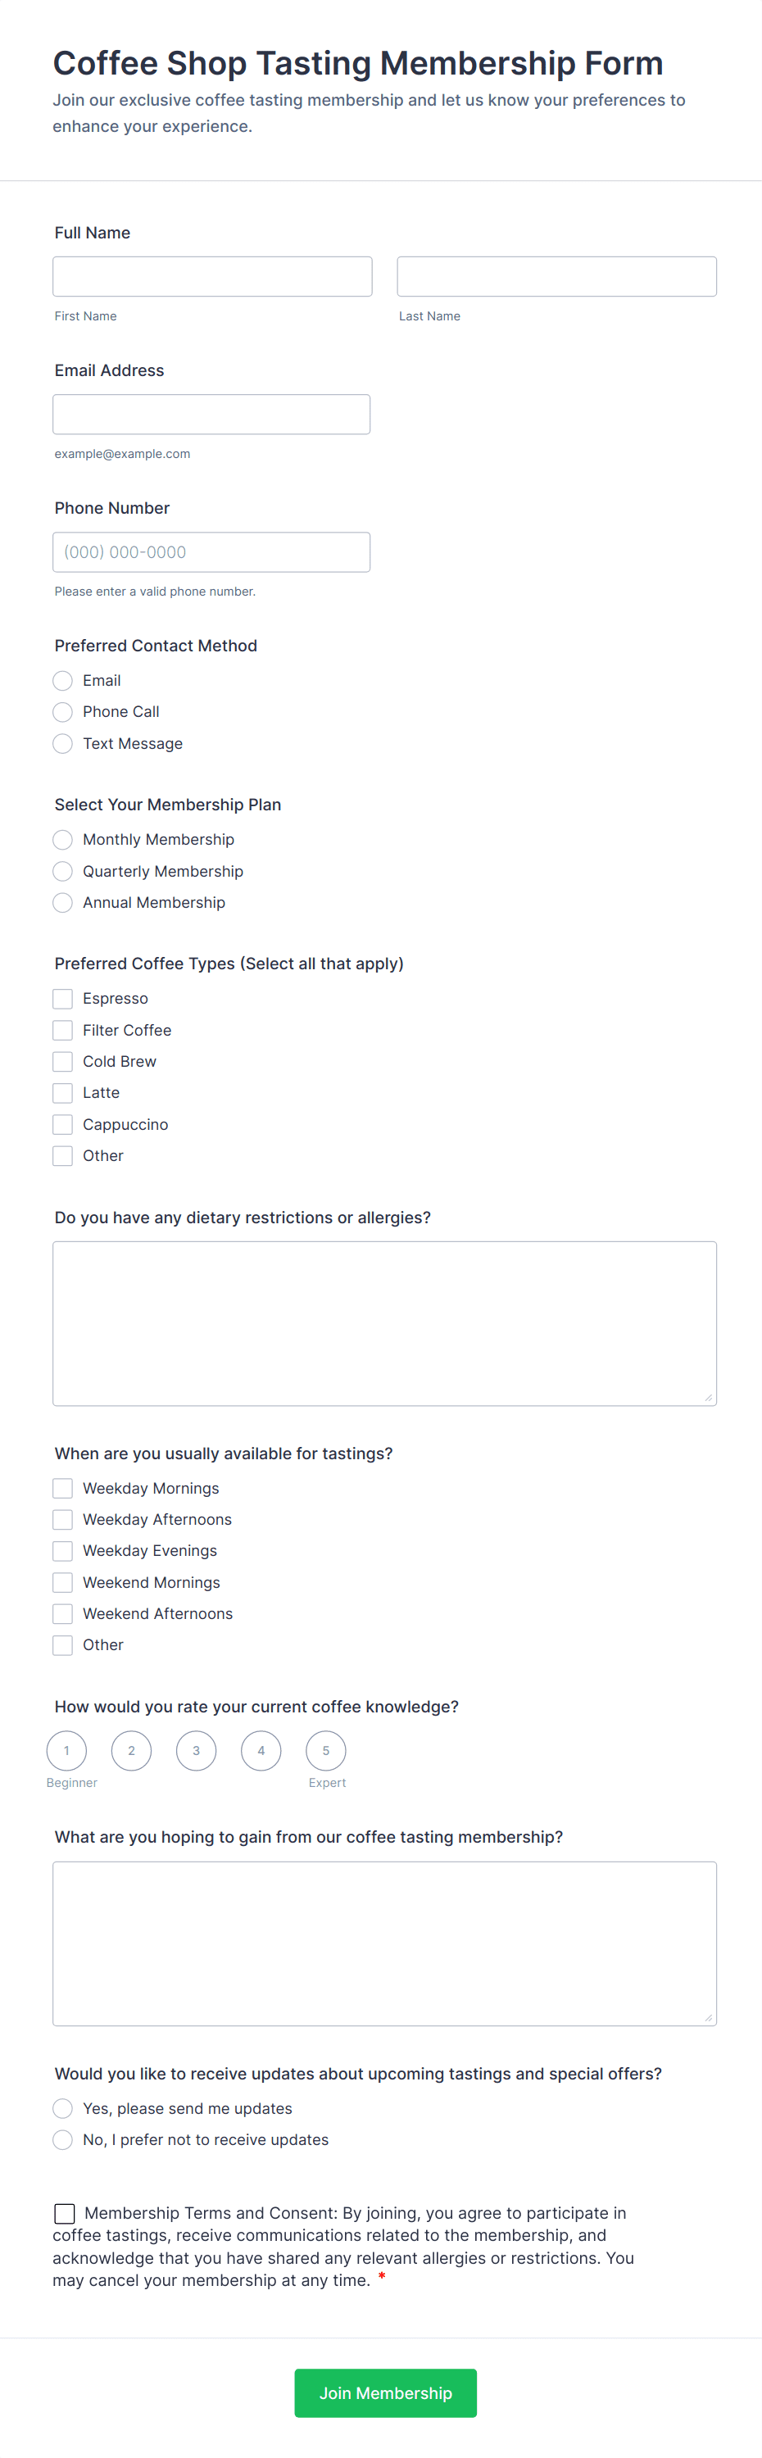
Task: Select the Quarterly Membership plan
Action: pyautogui.click(x=63, y=871)
